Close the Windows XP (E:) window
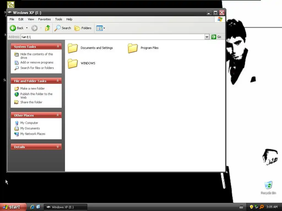This screenshot has width=282, height=211. (x=222, y=13)
